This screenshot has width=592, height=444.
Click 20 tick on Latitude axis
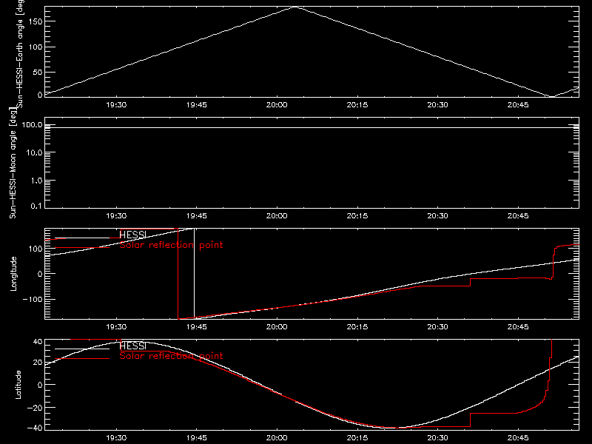pyautogui.click(x=38, y=362)
